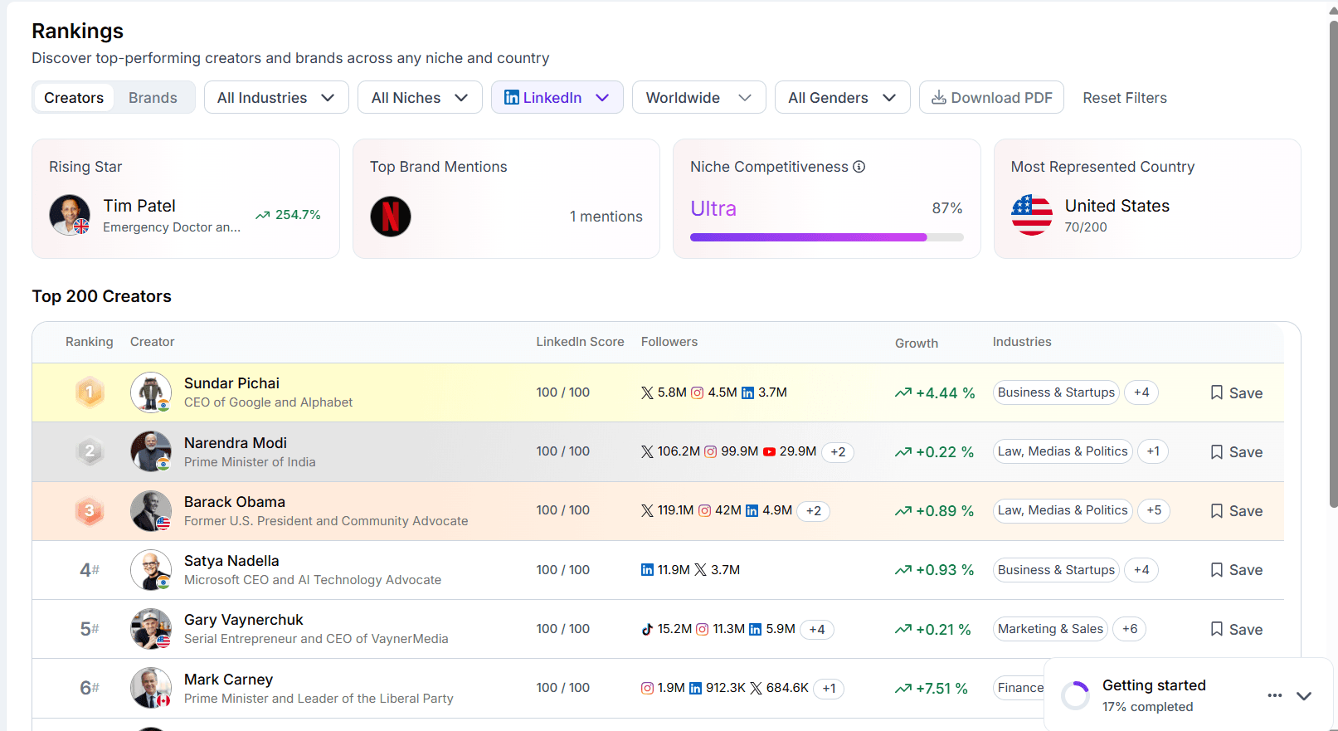Viewport: 1338px width, 731px height.
Task: Click the LinkedIn icon in Satya Nadella's followers
Action: point(647,570)
